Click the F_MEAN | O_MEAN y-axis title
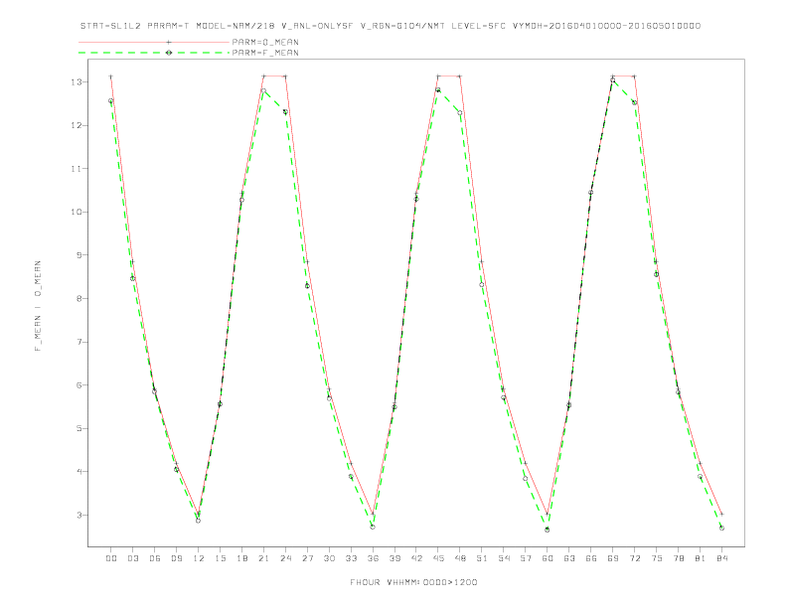 (38, 306)
